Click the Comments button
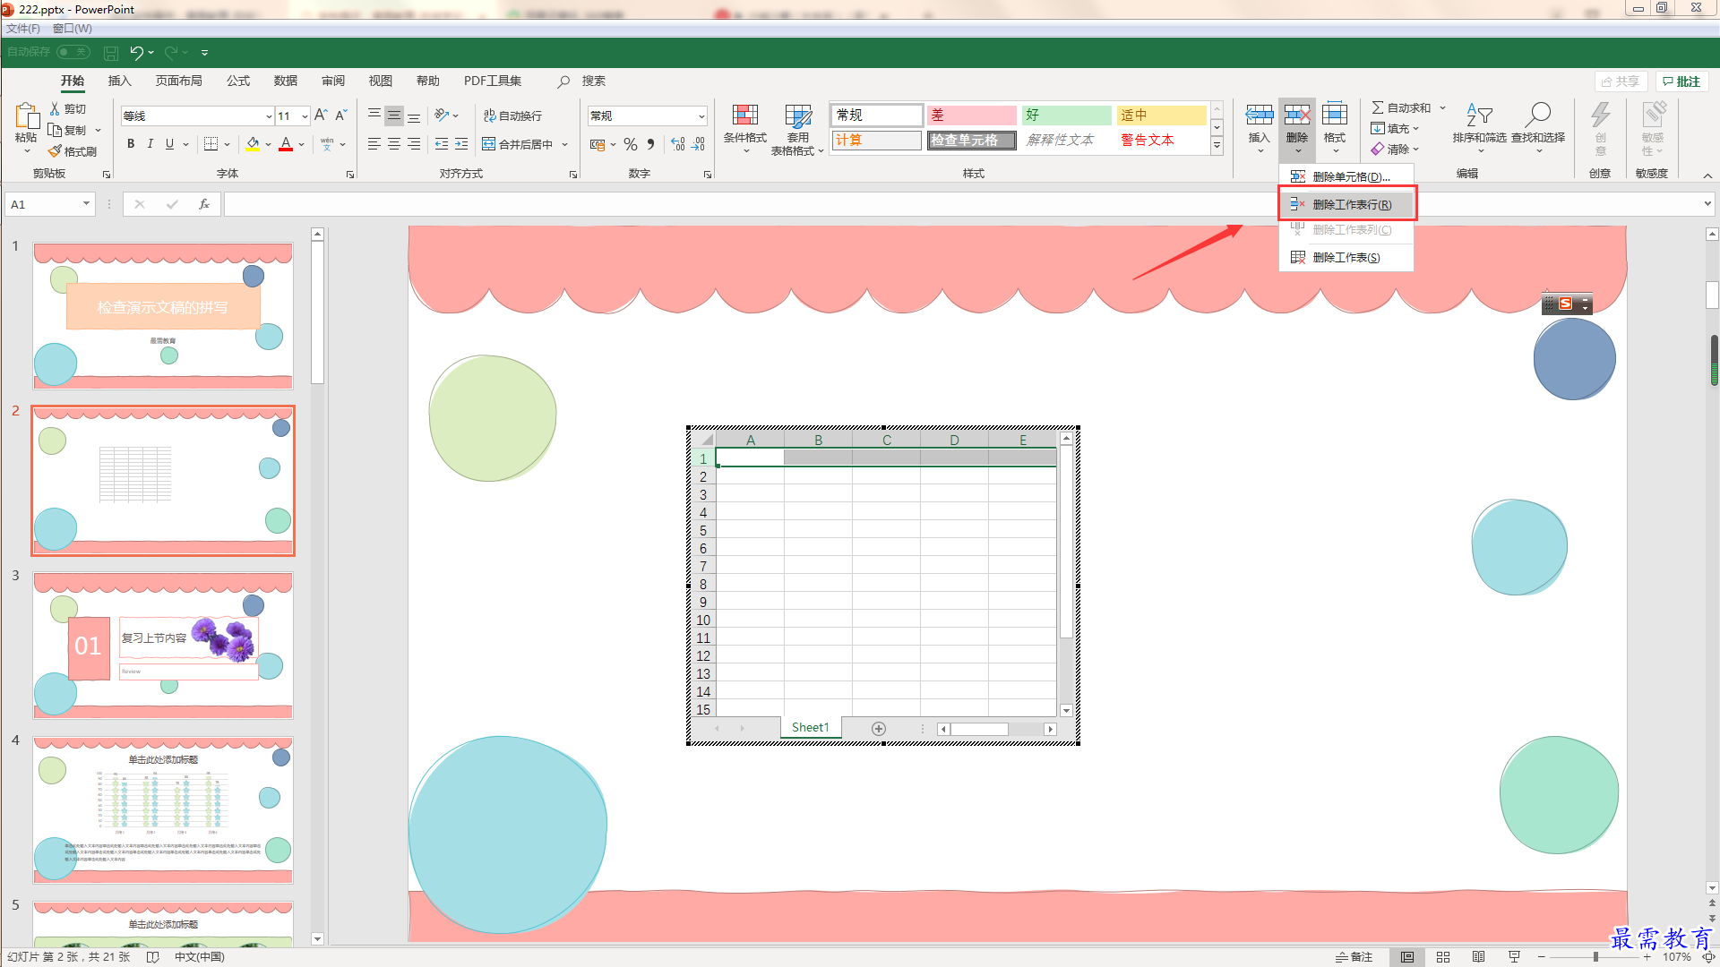This screenshot has width=1720, height=967. point(1681,81)
